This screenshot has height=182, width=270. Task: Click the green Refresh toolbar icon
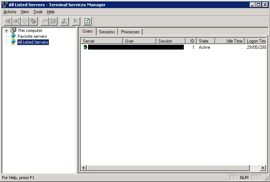(x=87, y=21)
